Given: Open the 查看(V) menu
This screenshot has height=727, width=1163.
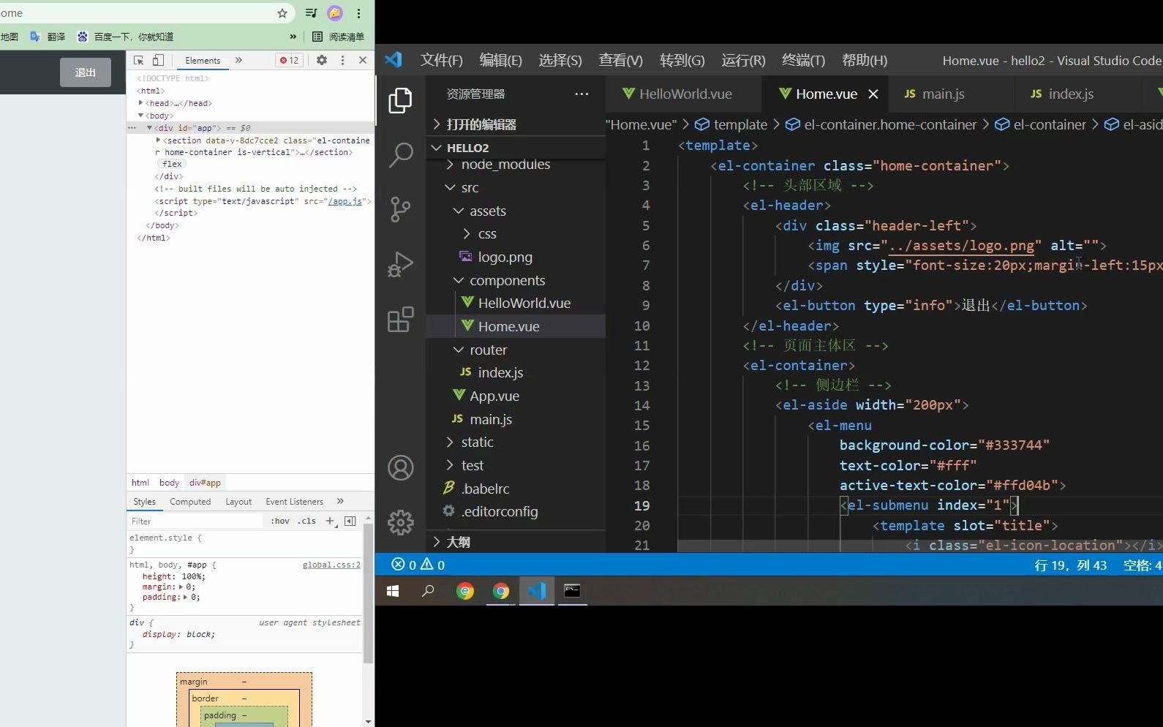Looking at the screenshot, I should tap(621, 61).
